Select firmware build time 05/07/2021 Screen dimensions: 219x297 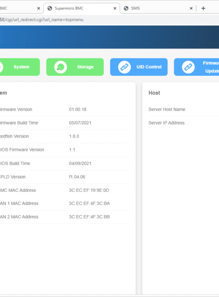pyautogui.click(x=80, y=123)
